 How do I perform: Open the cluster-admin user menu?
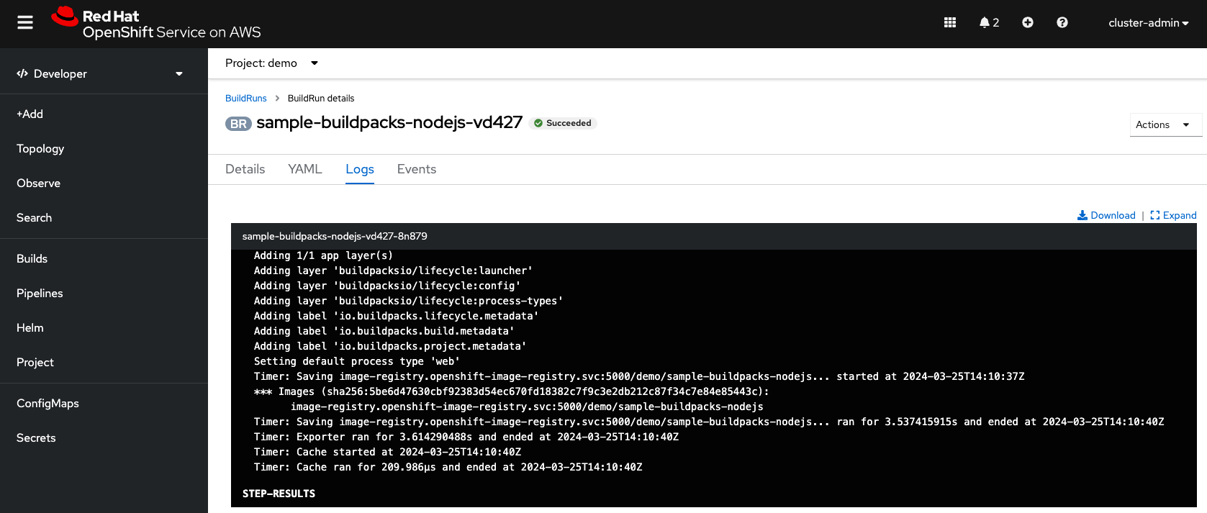[1149, 22]
